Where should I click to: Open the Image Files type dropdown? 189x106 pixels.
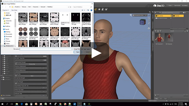pyautogui.click(x=82, y=49)
